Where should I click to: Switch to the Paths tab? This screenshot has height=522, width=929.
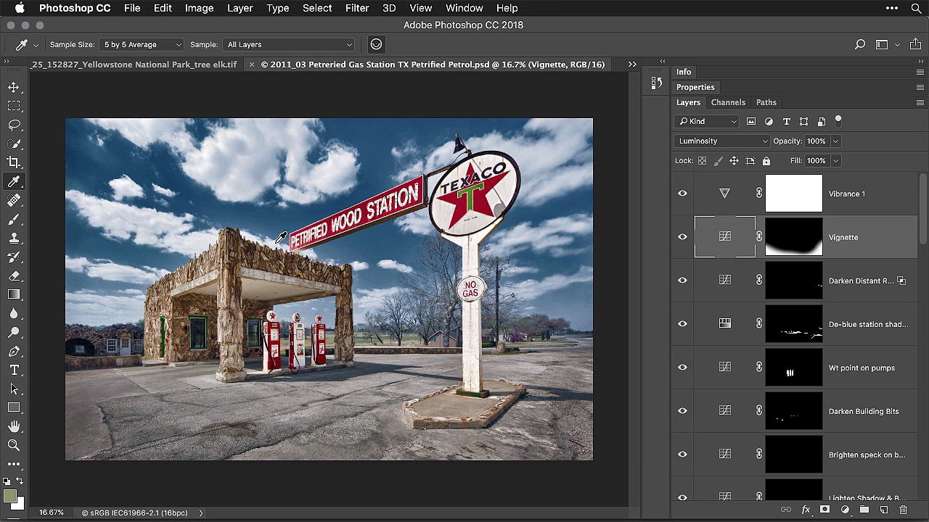tap(766, 102)
